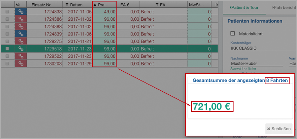
Task: Click the Kostenträger field IKK CLASSIC
Action: pos(263,48)
